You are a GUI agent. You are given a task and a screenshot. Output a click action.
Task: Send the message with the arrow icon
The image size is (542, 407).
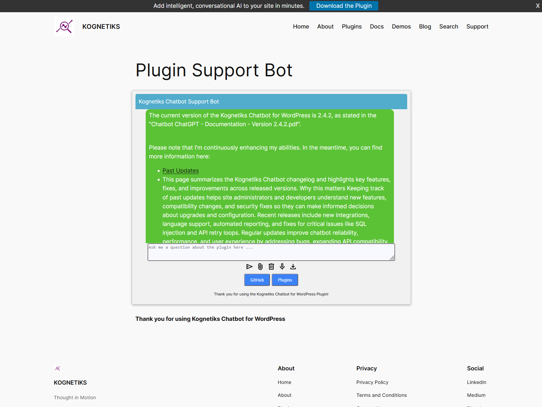click(249, 267)
